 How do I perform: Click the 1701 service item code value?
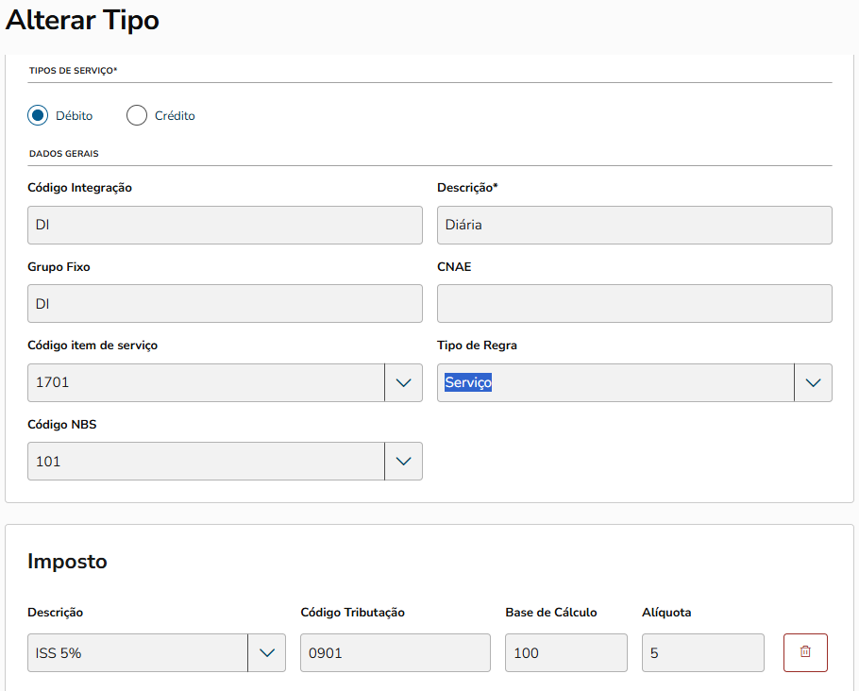pos(53,383)
